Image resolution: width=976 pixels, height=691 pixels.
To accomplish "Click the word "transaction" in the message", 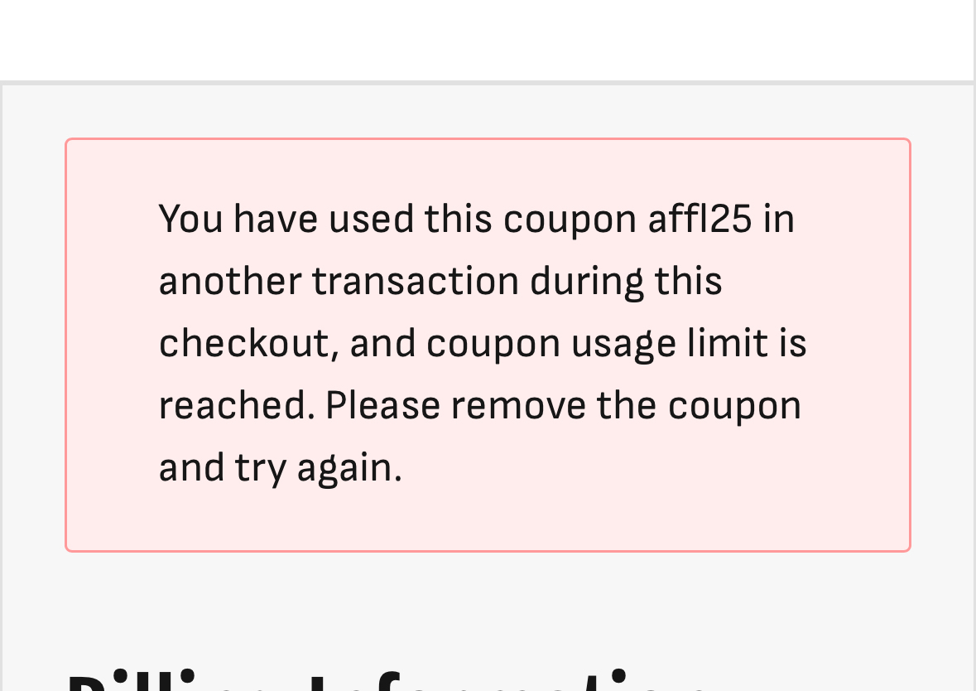I will tap(416, 282).
